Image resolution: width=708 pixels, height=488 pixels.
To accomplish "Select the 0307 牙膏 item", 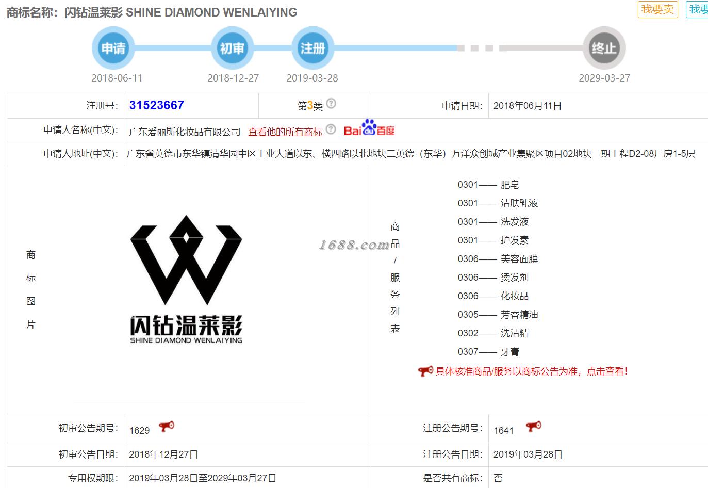I will coord(488,352).
